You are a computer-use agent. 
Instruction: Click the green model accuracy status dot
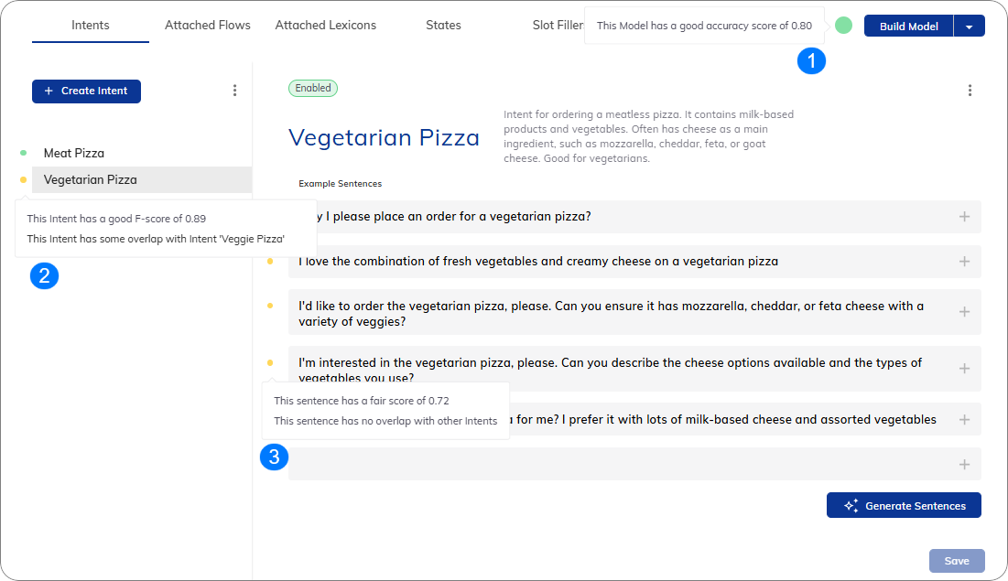(843, 26)
